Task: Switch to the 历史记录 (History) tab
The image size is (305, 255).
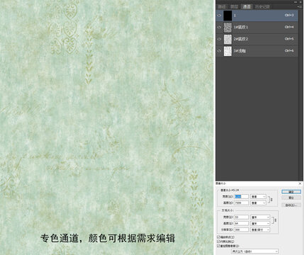Action: click(262, 6)
